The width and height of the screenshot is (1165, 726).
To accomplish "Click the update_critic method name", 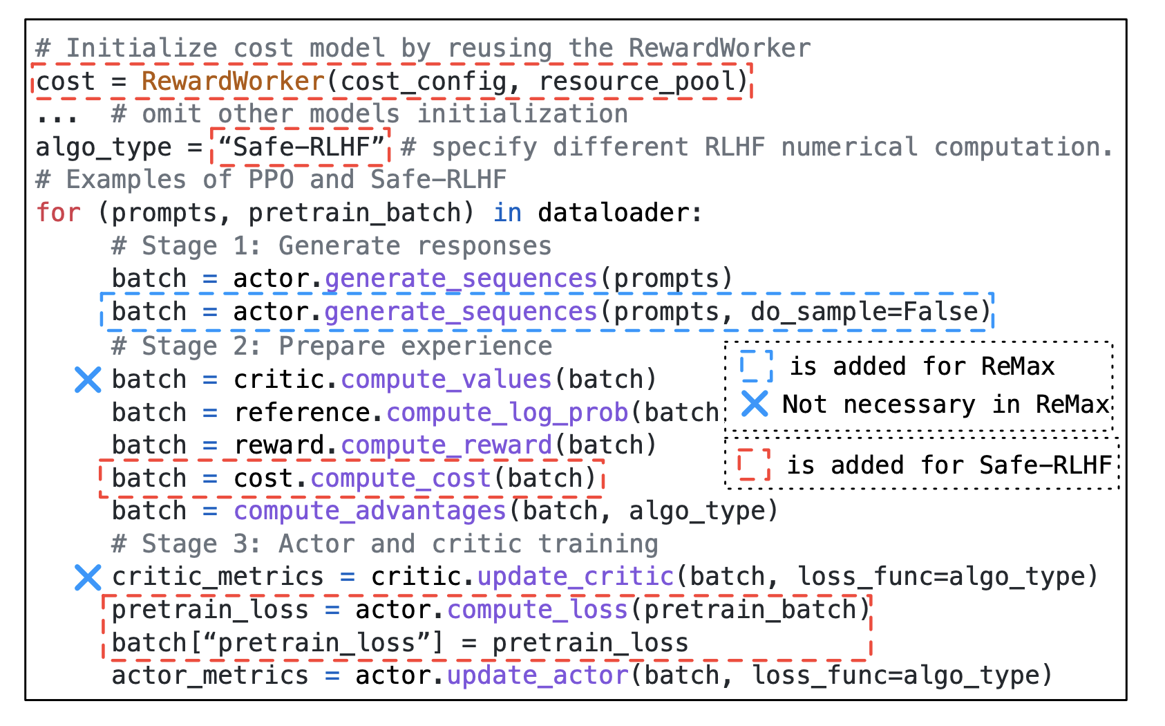I will point(576,577).
